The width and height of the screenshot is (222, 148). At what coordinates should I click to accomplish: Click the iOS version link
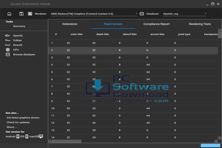pos(22,136)
